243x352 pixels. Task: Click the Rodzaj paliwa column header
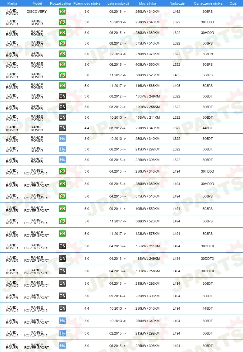(x=60, y=3)
